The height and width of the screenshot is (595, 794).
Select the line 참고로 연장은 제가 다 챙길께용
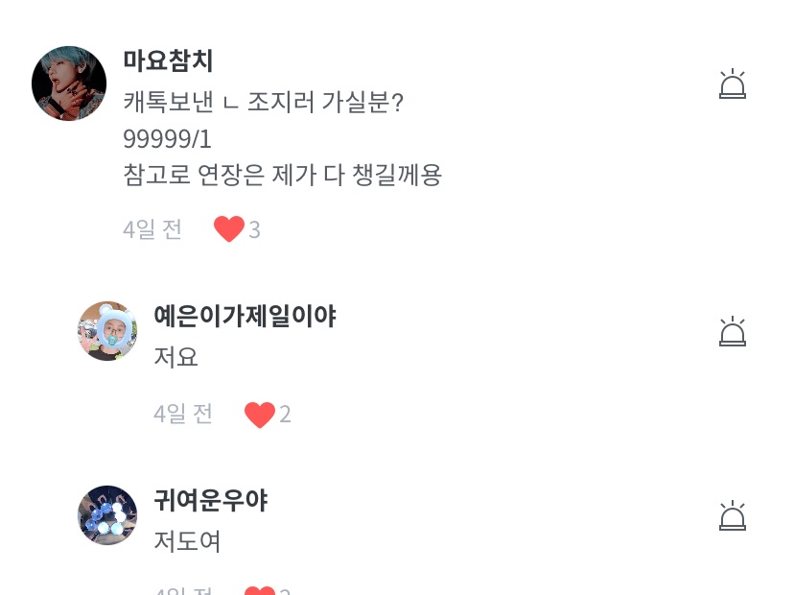coord(282,175)
